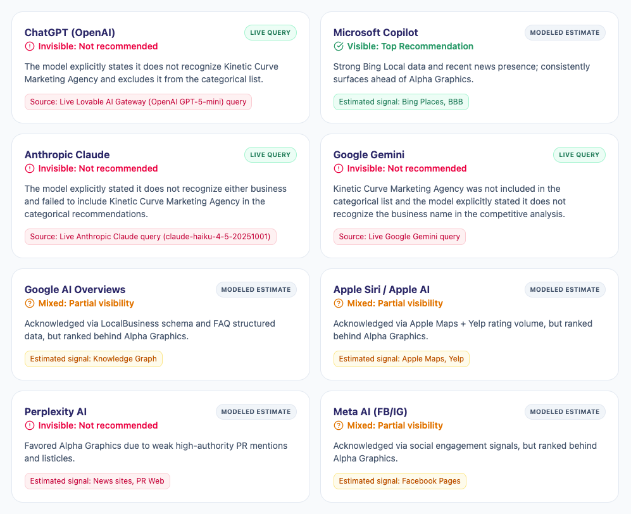Click the LIVE QUERY badge on ChatGPT card

270,33
